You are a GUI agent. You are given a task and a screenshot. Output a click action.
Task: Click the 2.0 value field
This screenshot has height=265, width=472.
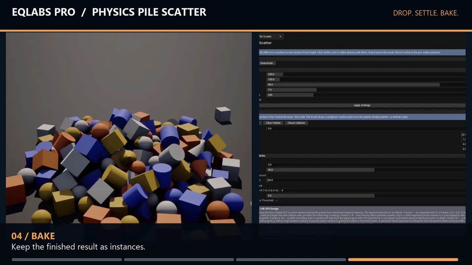[x=463, y=135]
